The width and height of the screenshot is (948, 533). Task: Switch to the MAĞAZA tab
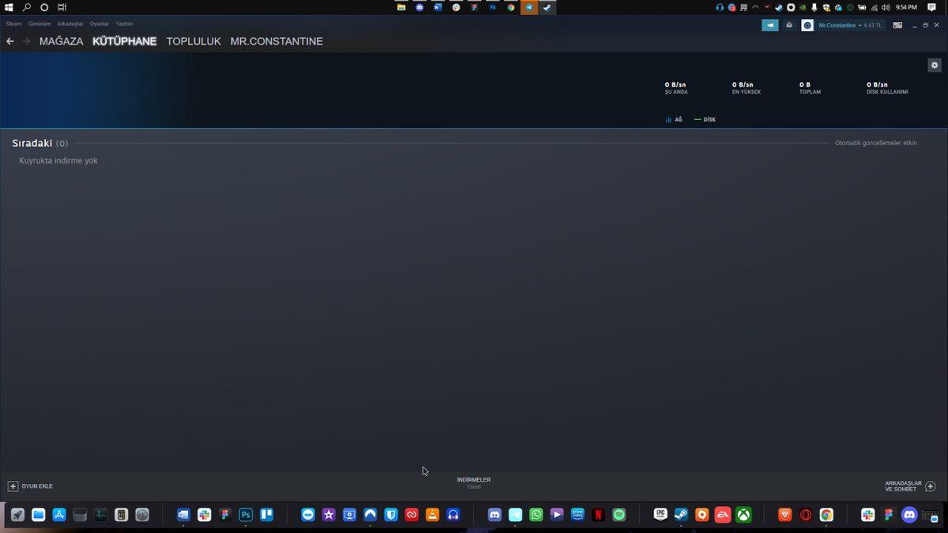coord(61,41)
